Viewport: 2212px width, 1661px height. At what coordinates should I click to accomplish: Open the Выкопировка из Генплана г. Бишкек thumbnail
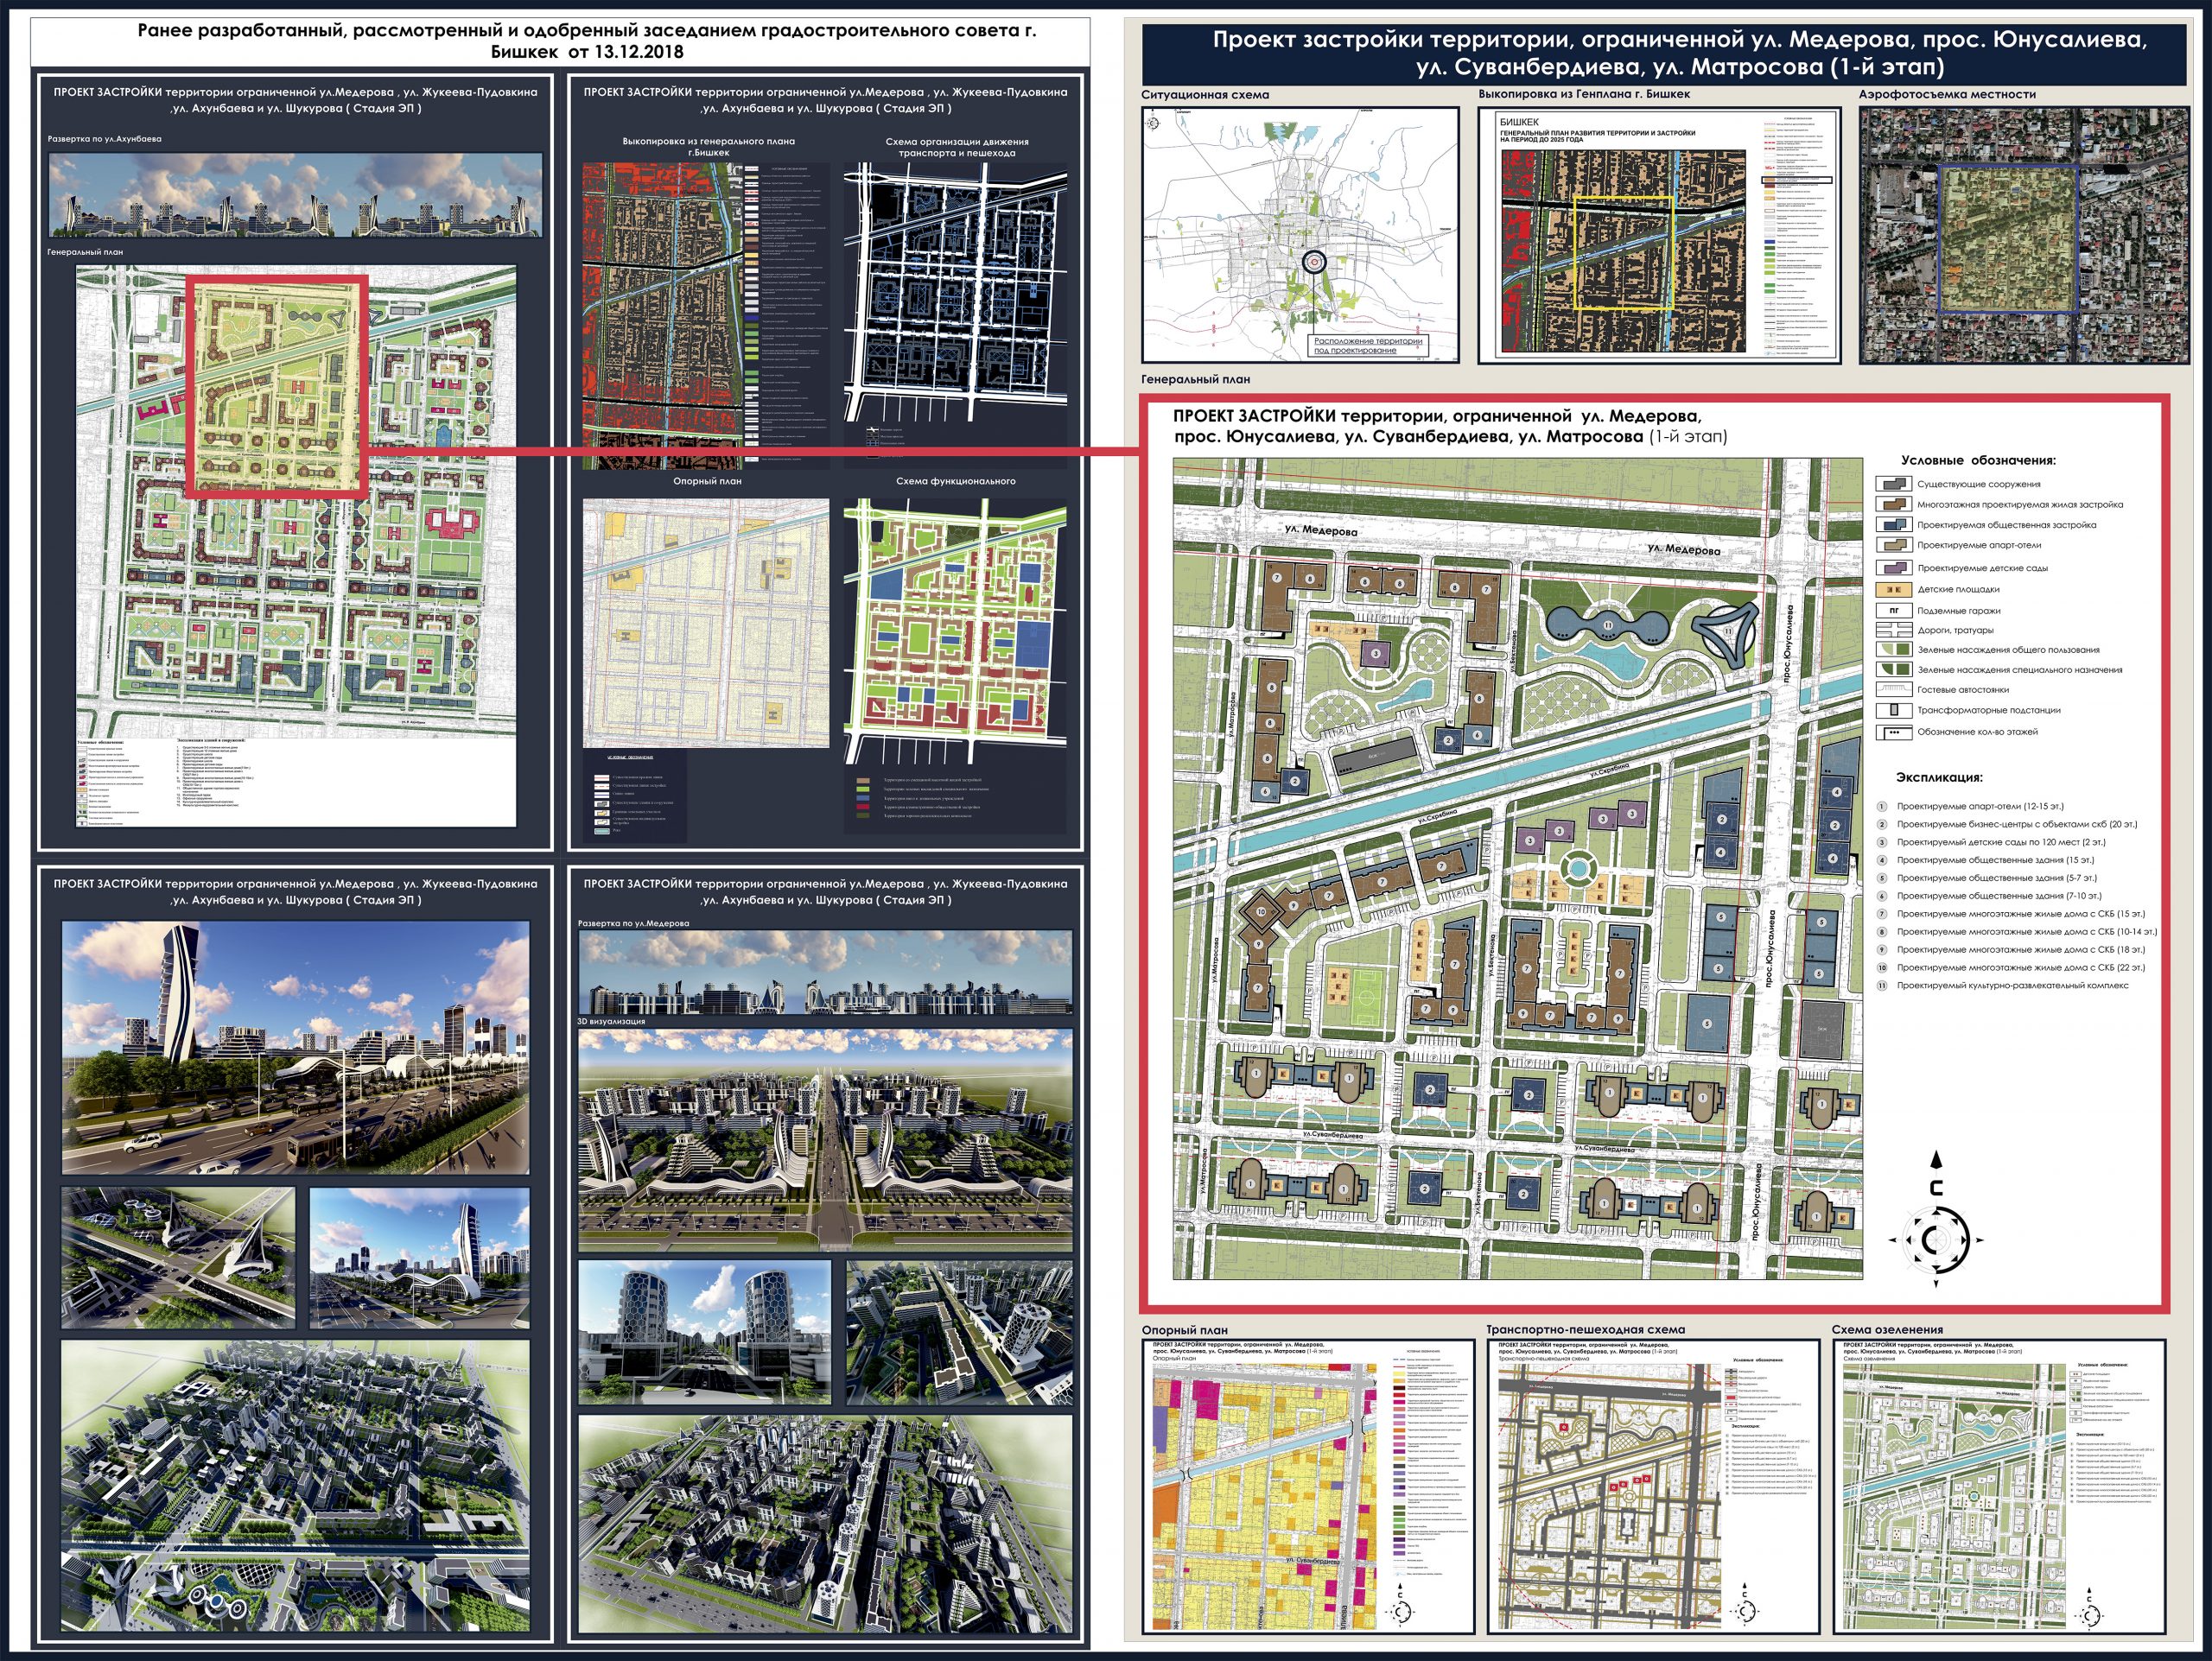[x=1659, y=235]
